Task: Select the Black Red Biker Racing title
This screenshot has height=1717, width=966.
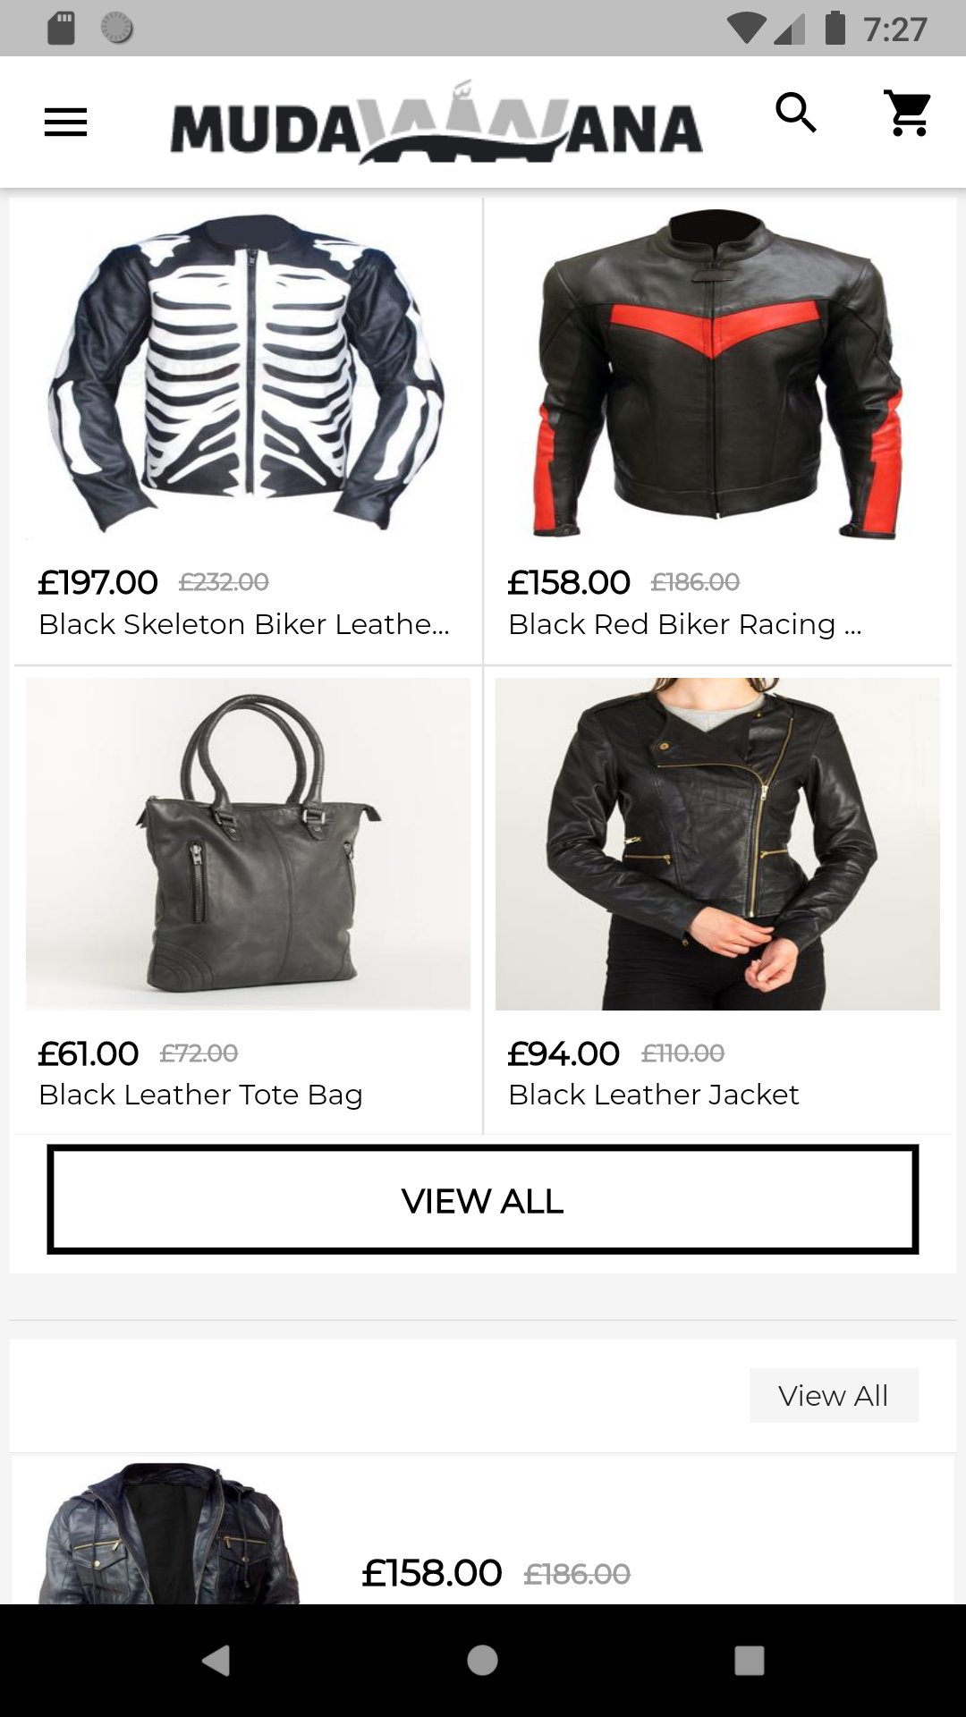Action: (x=685, y=624)
